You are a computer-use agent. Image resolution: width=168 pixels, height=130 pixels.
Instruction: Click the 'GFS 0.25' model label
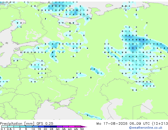(45, 124)
